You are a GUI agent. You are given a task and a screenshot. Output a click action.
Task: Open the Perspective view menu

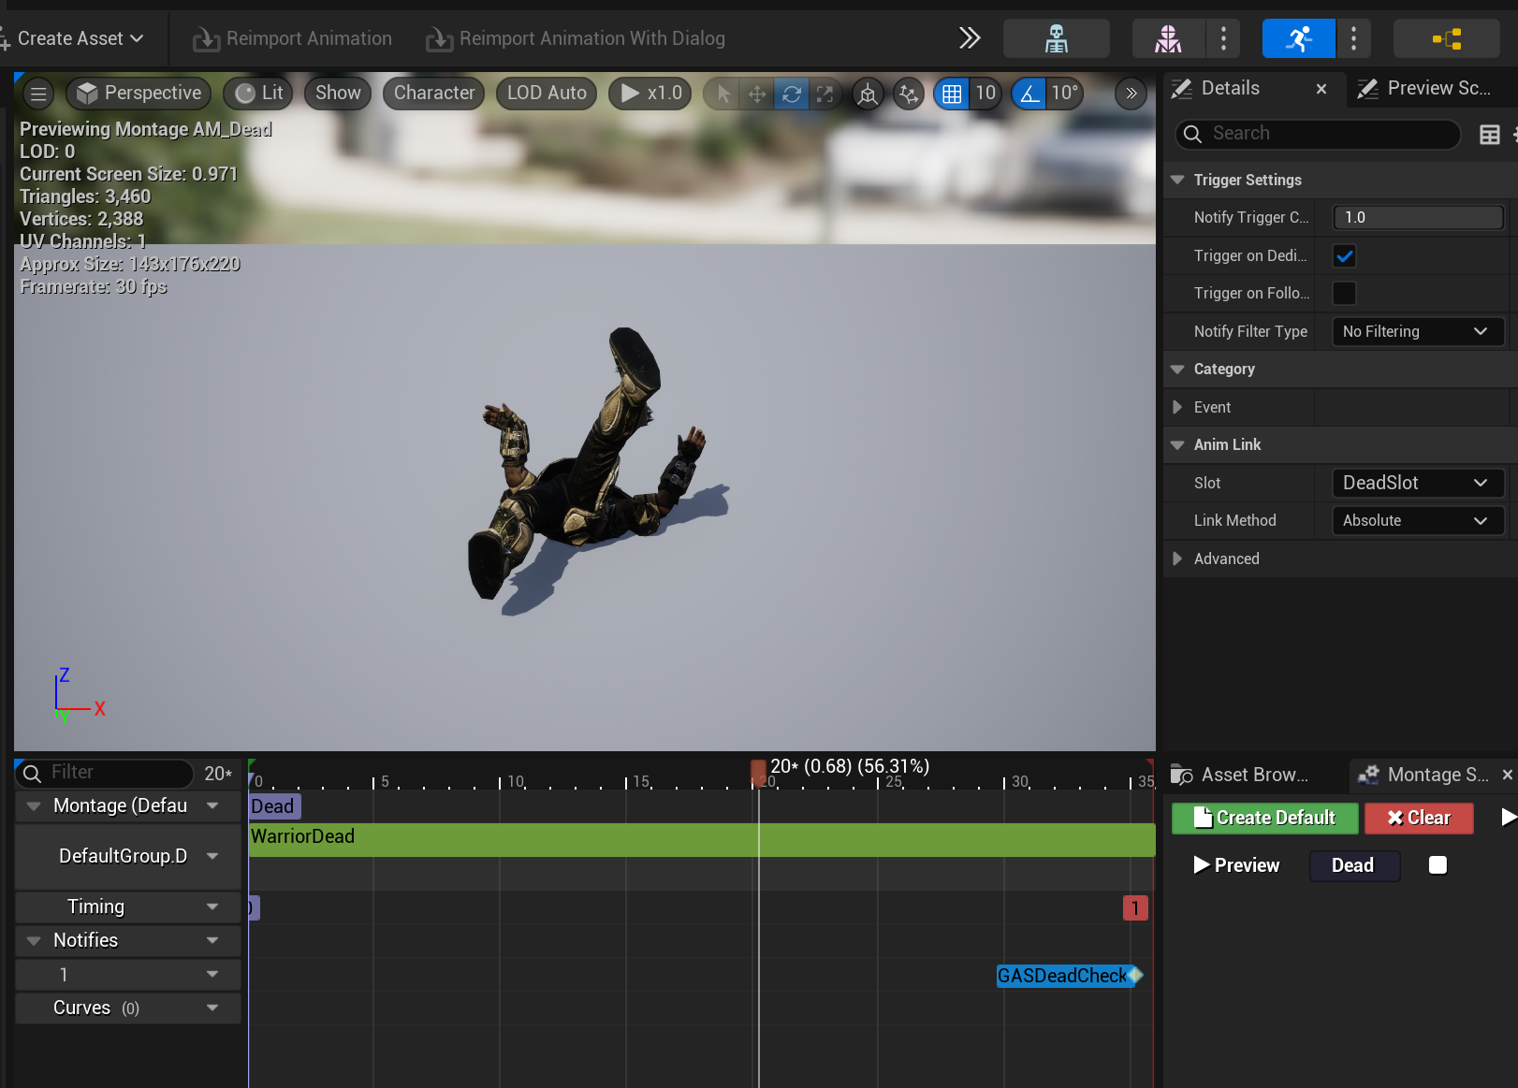tap(139, 94)
